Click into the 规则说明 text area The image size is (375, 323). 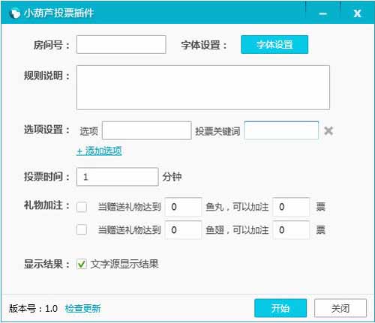click(x=203, y=88)
